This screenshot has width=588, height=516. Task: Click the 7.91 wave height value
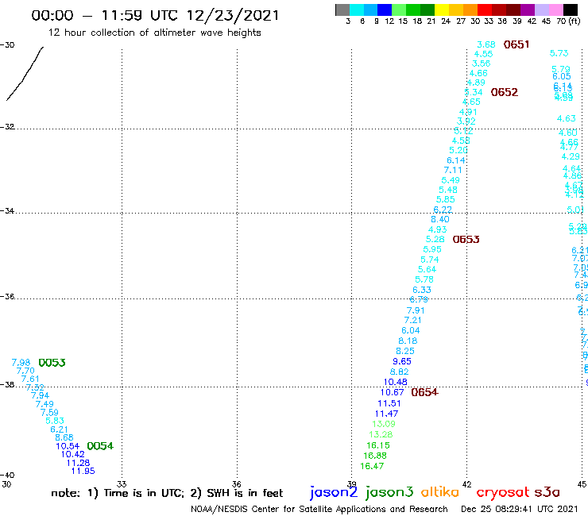tap(416, 310)
